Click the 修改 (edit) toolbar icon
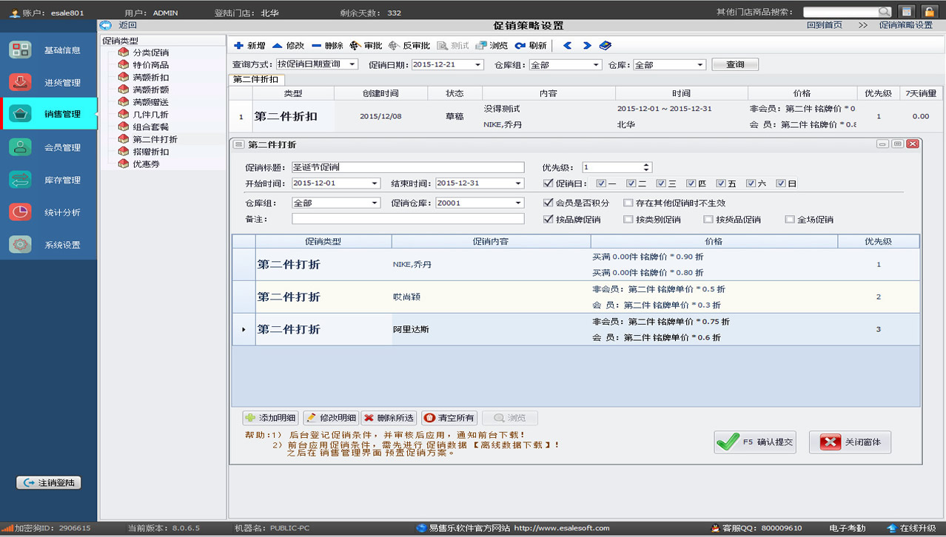Screen dimensions: 946x537 point(278,46)
